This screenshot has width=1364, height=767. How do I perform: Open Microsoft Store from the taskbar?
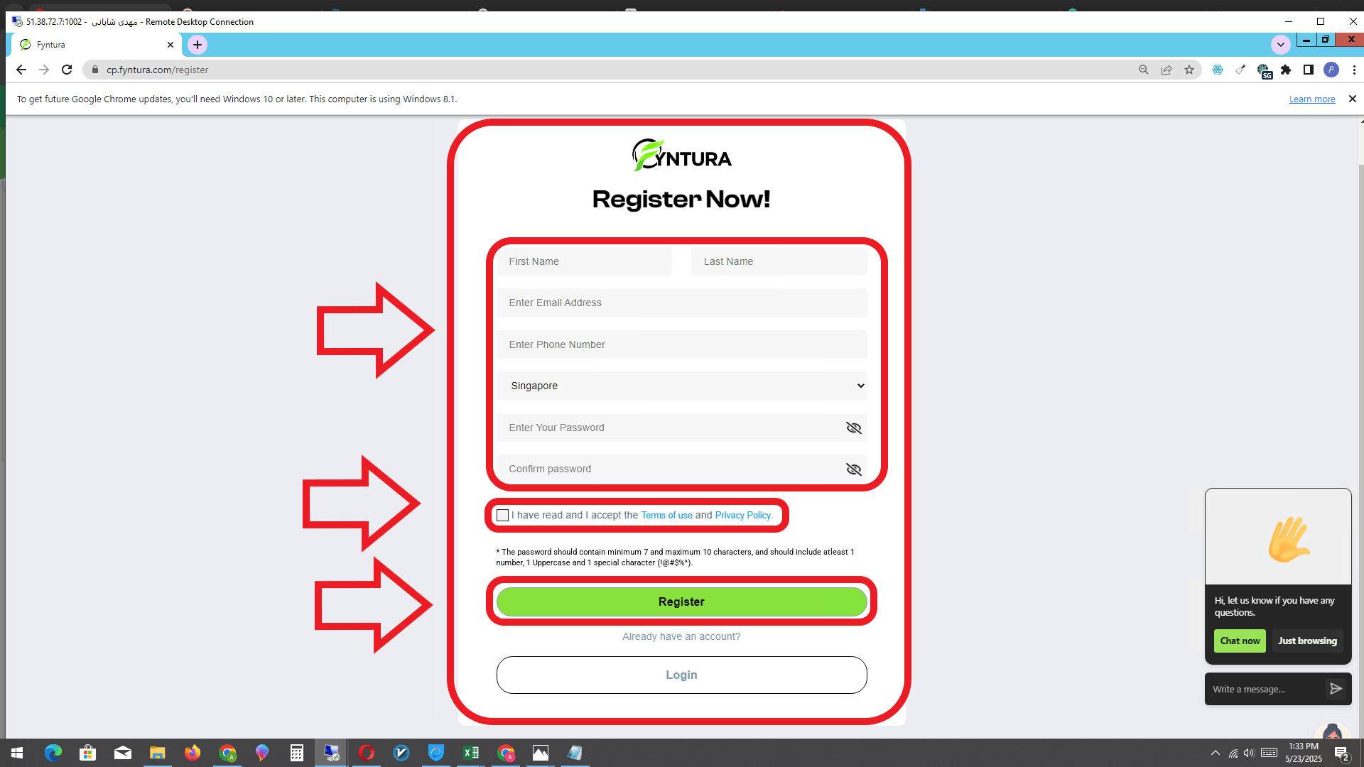click(88, 753)
